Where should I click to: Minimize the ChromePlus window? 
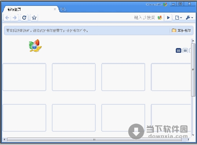pos(173,4)
